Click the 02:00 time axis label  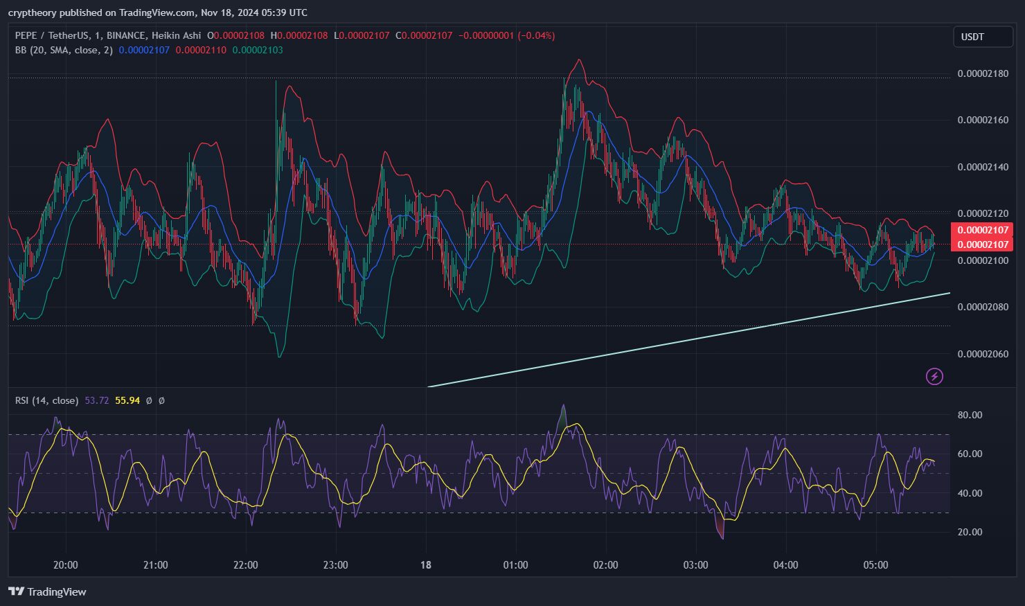605,564
